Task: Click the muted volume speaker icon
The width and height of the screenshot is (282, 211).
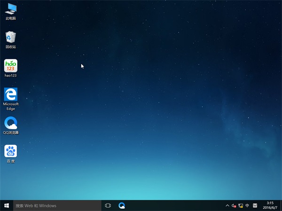Action: coord(234,205)
